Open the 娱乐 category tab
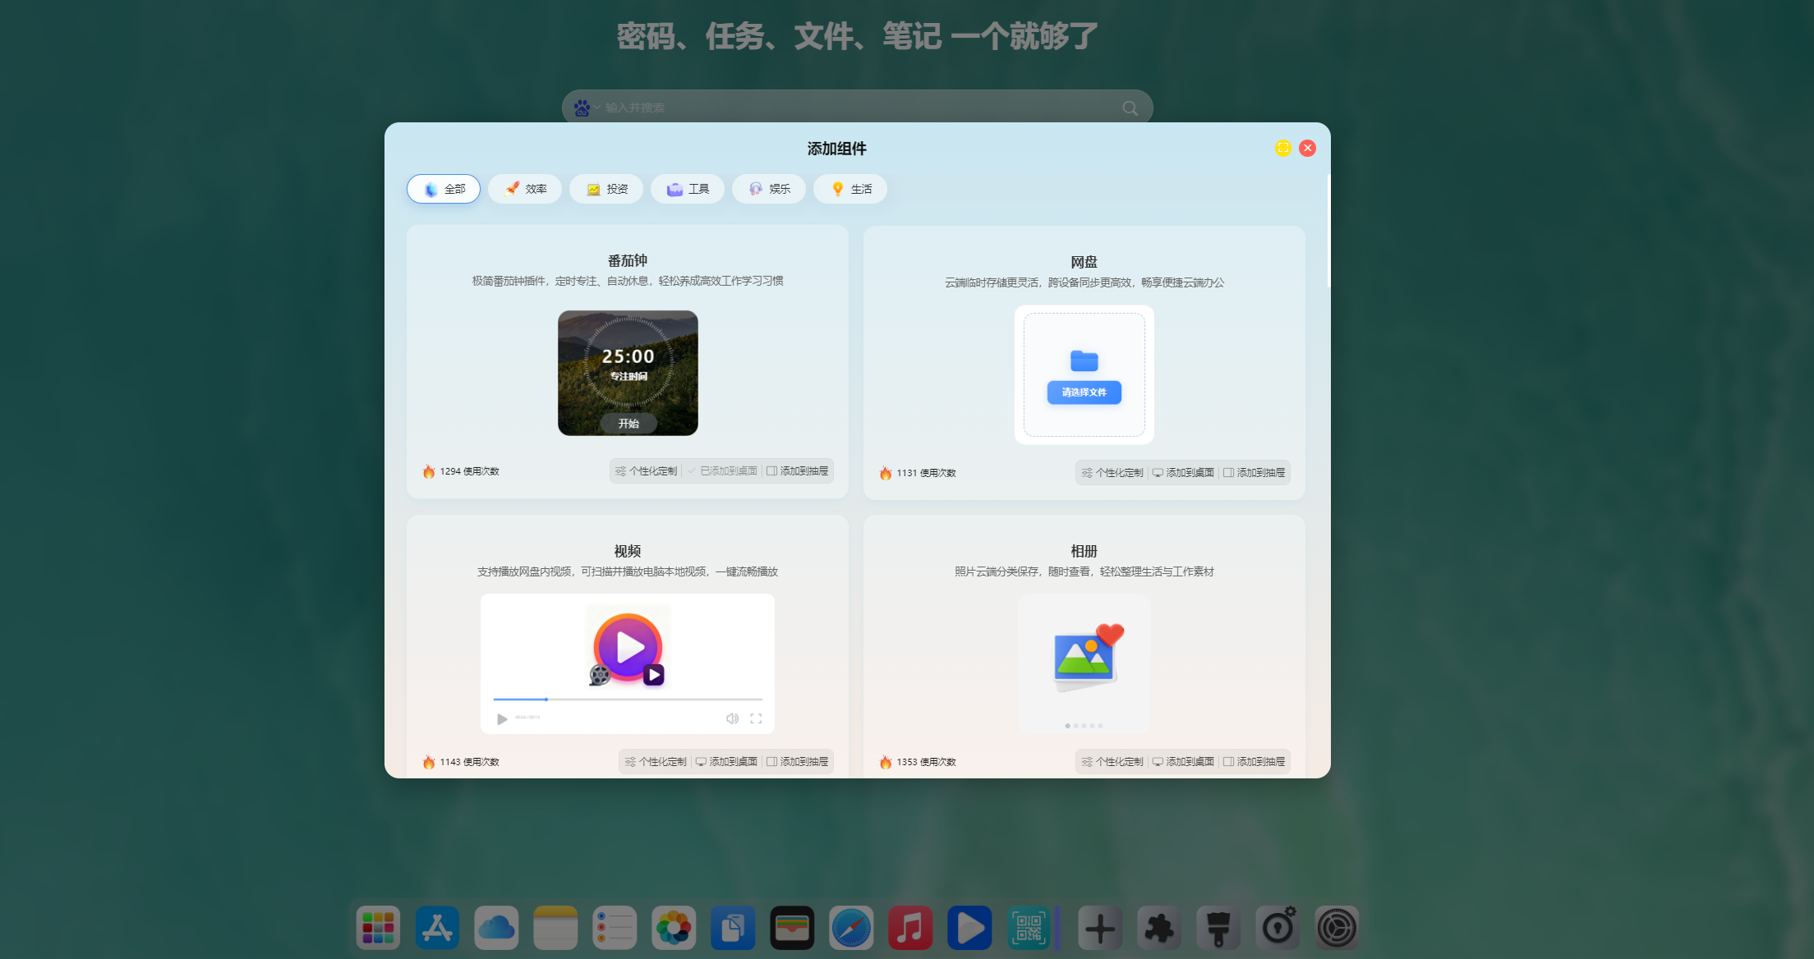The image size is (1814, 959). pyautogui.click(x=769, y=189)
